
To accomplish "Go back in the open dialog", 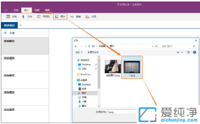I will (76, 46).
